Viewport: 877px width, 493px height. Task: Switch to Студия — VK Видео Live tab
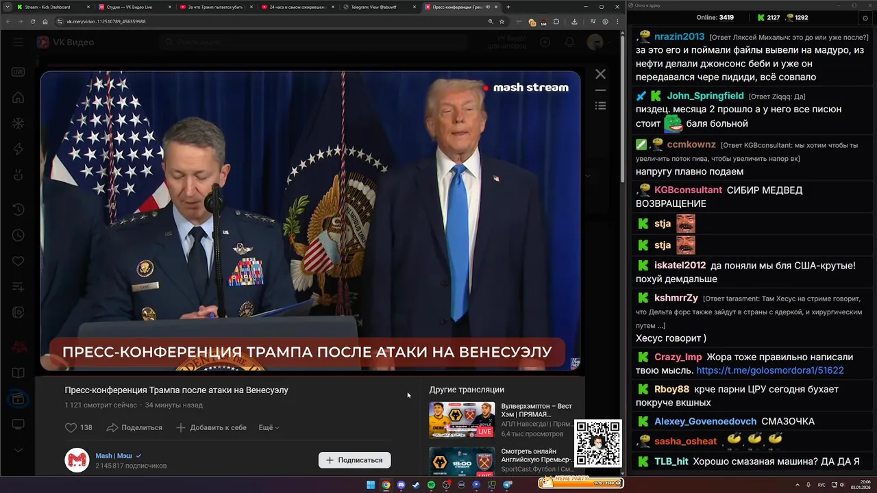tap(134, 7)
